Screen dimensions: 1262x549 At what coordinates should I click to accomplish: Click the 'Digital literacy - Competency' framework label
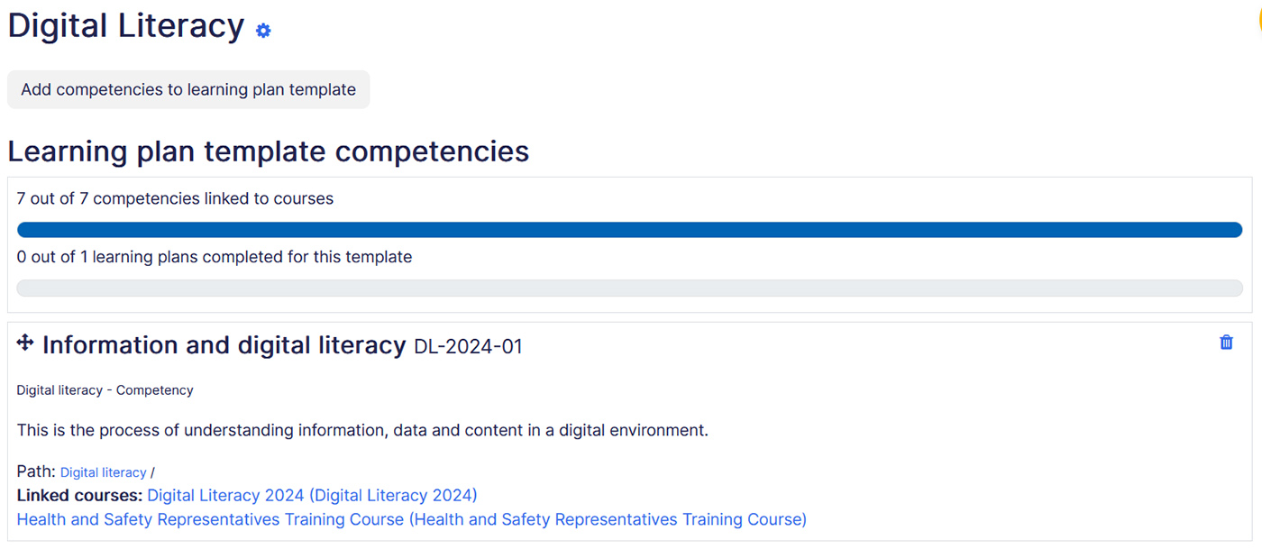(x=105, y=390)
